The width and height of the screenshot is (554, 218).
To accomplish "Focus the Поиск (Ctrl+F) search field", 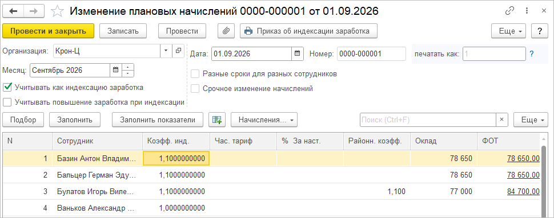I will point(428,120).
